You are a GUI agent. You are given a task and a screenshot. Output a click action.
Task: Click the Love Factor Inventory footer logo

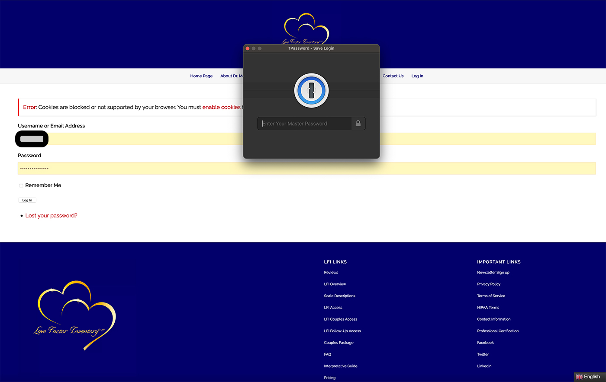click(x=74, y=315)
